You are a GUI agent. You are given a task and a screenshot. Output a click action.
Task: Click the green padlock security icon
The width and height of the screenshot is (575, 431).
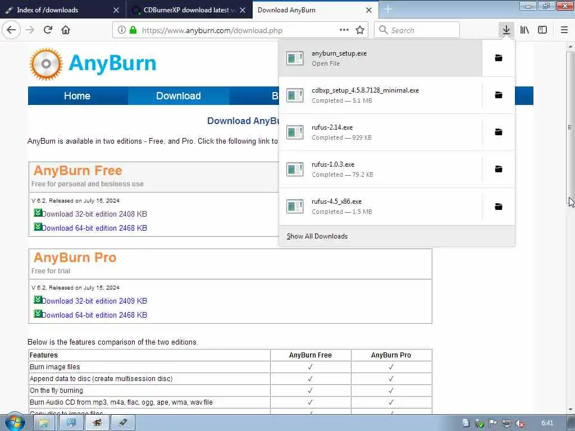point(133,30)
